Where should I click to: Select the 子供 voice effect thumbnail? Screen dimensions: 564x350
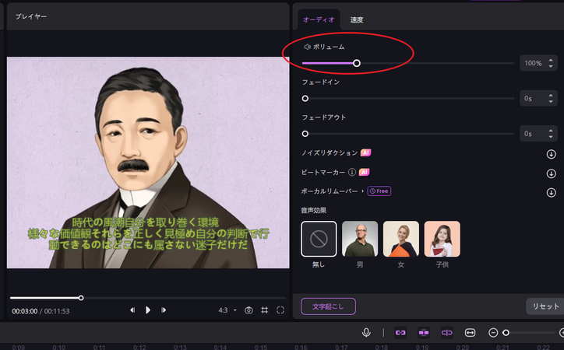(x=442, y=239)
